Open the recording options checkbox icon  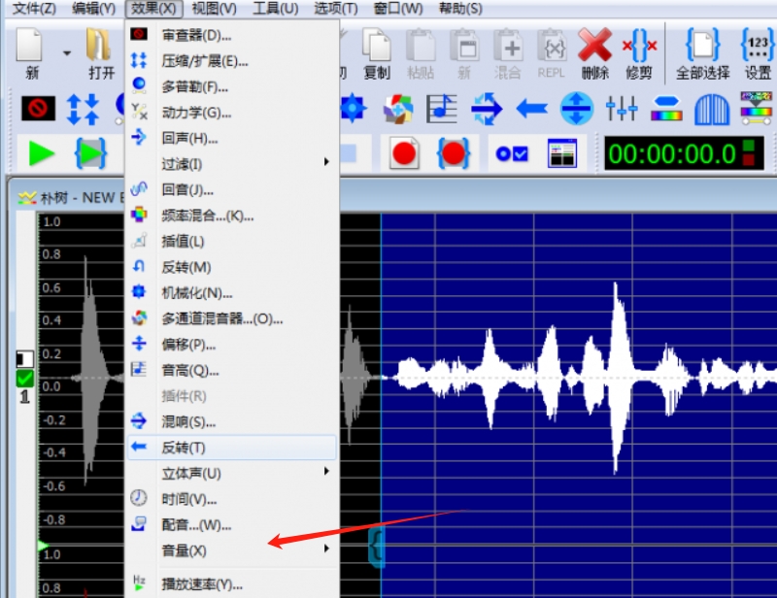(512, 153)
